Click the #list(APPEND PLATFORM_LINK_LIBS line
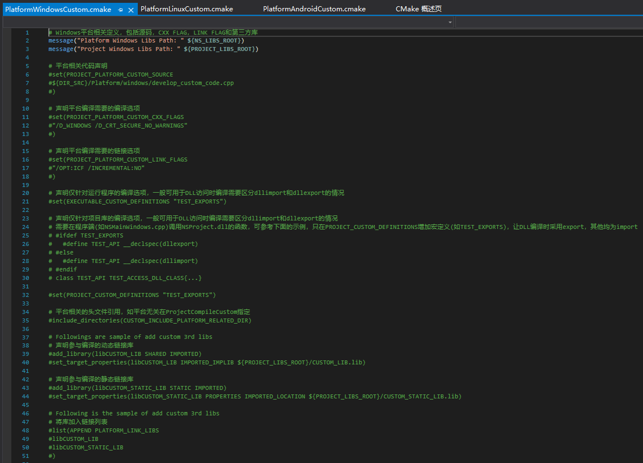Viewport: 643px width, 463px height. coord(104,430)
